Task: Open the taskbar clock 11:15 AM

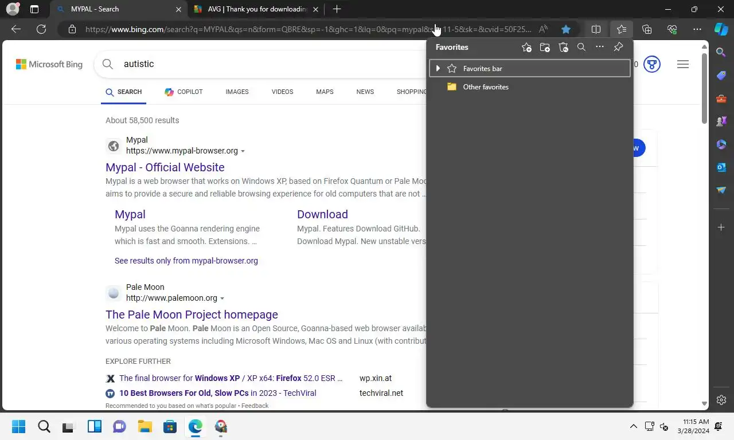Action: click(x=693, y=426)
